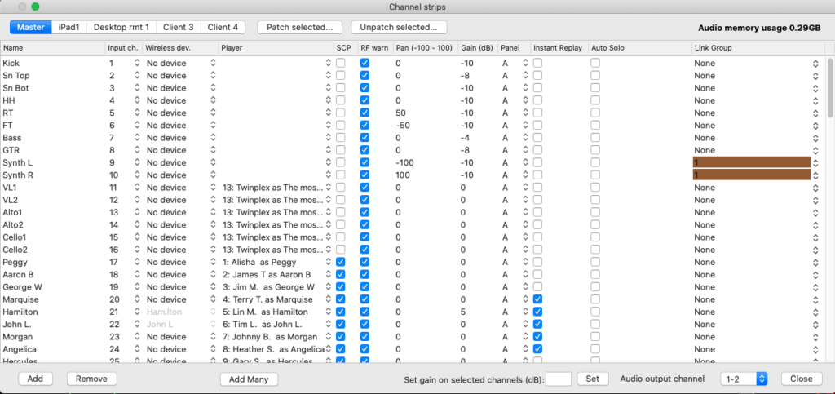Click brown Link Group cell for Synth L
835x394 pixels.
point(750,162)
